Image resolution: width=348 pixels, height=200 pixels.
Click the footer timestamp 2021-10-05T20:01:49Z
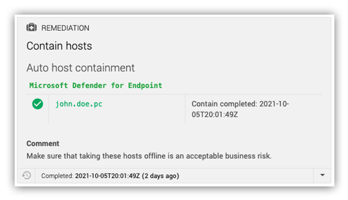pos(107,176)
